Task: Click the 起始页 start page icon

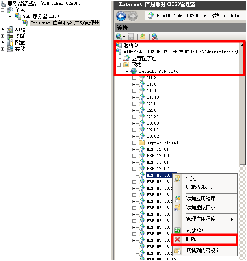Action: point(119,45)
